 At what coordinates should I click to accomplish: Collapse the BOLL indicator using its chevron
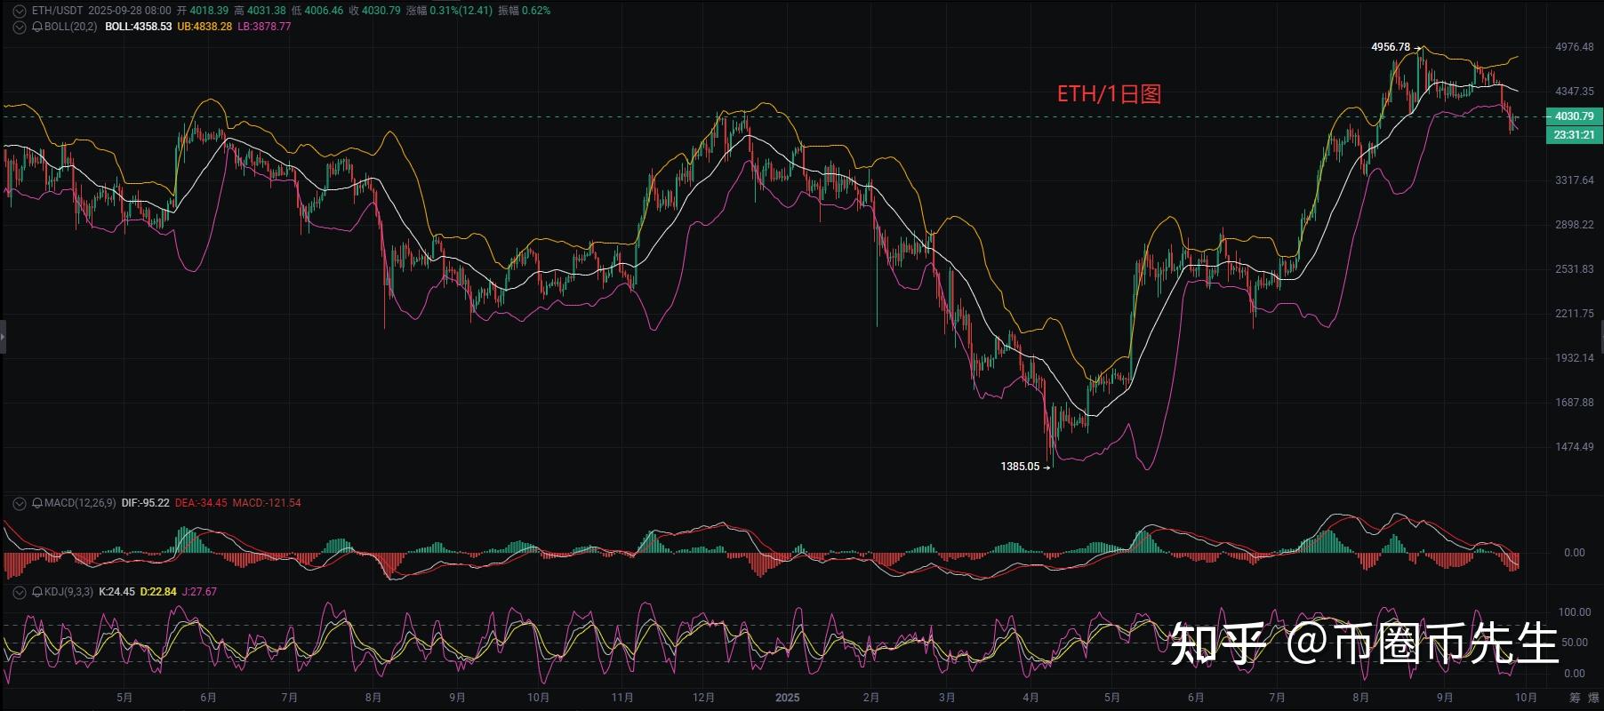tap(20, 27)
